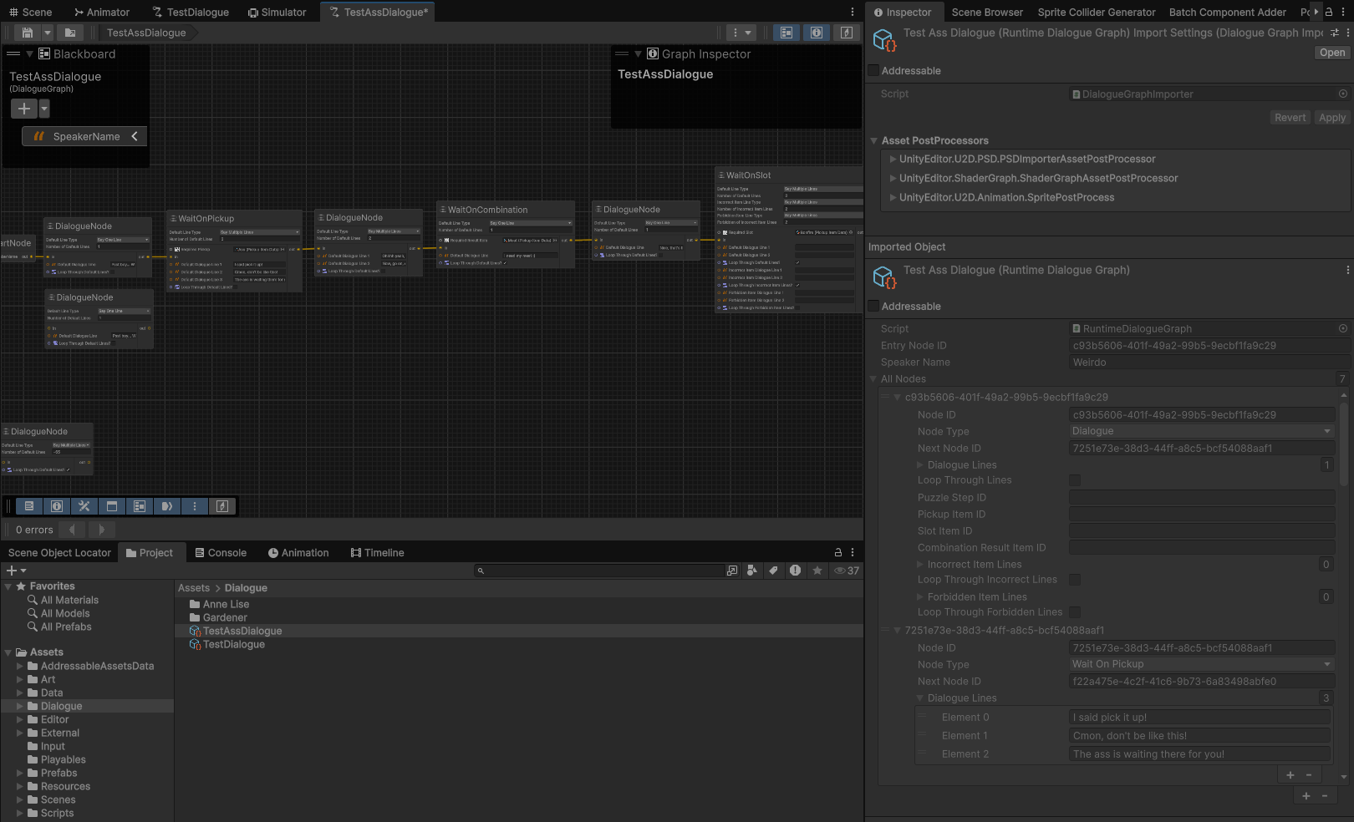Enable Loop Through Incorrect Lines checkbox
The height and width of the screenshot is (822, 1354).
[1074, 579]
